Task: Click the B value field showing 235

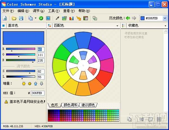Action: [x=41, y=61]
